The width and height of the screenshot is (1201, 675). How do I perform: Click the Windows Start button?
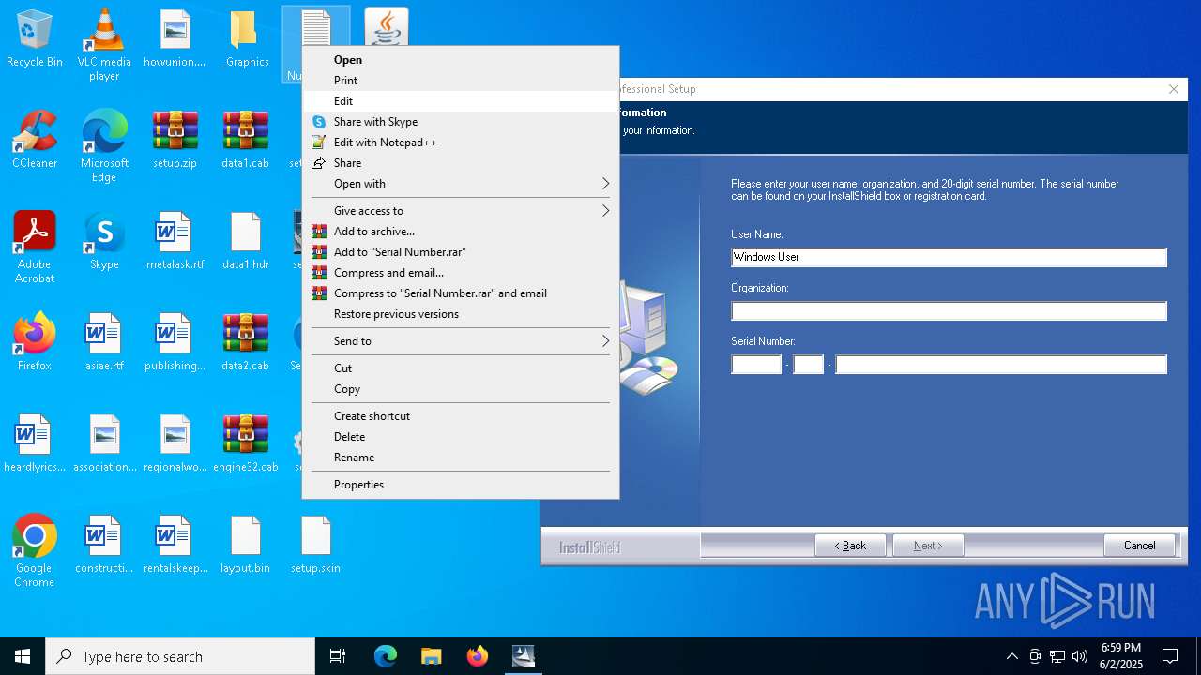23,656
